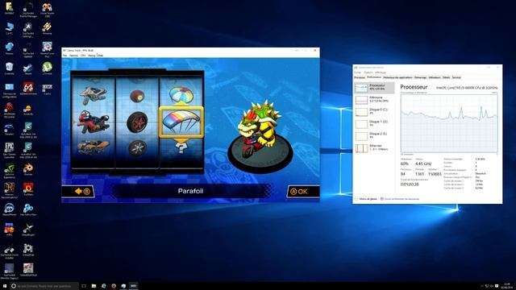The width and height of the screenshot is (516, 290).
Task: Open the Détails tab in Task Manager
Action: pos(446,77)
